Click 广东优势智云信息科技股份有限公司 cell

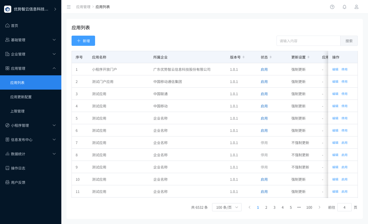point(182,69)
